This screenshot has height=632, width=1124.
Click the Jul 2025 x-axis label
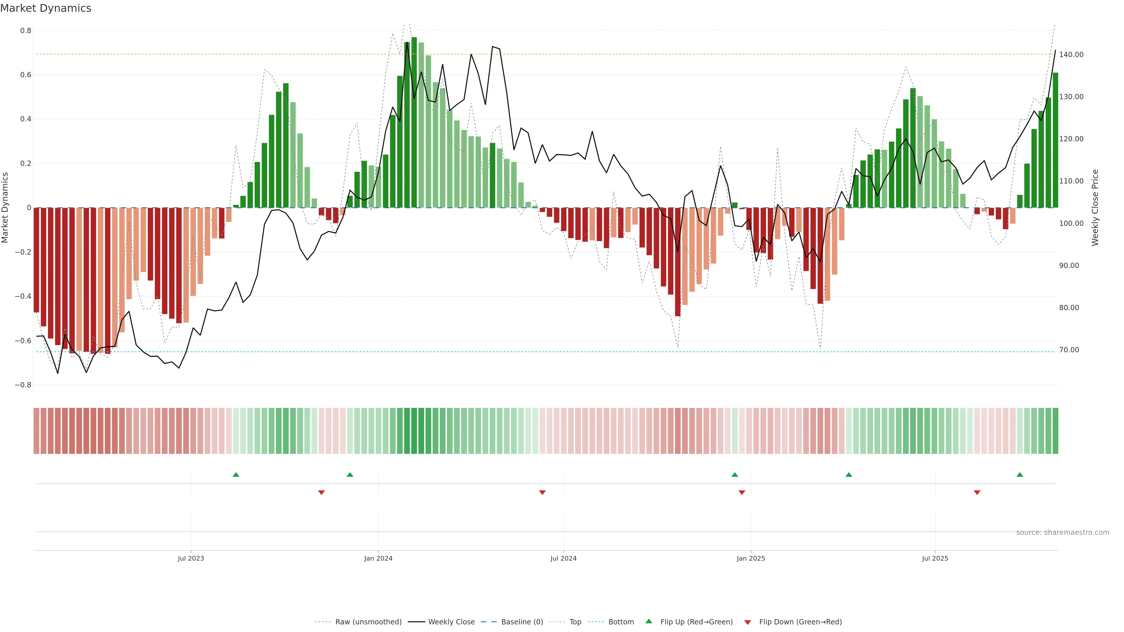tap(935, 558)
